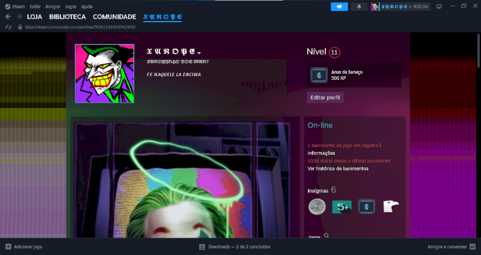Image resolution: width=481 pixels, height=255 pixels.
Task: Select the profile name tab in the top navigation
Action: (162, 17)
